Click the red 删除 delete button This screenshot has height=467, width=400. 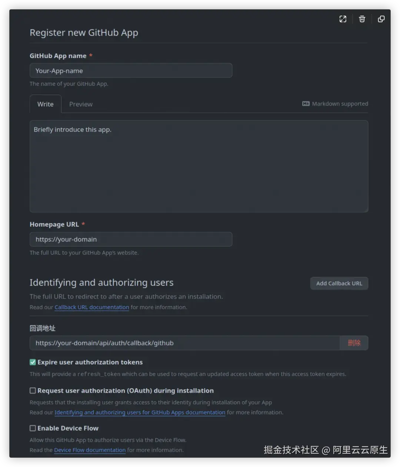click(x=354, y=343)
